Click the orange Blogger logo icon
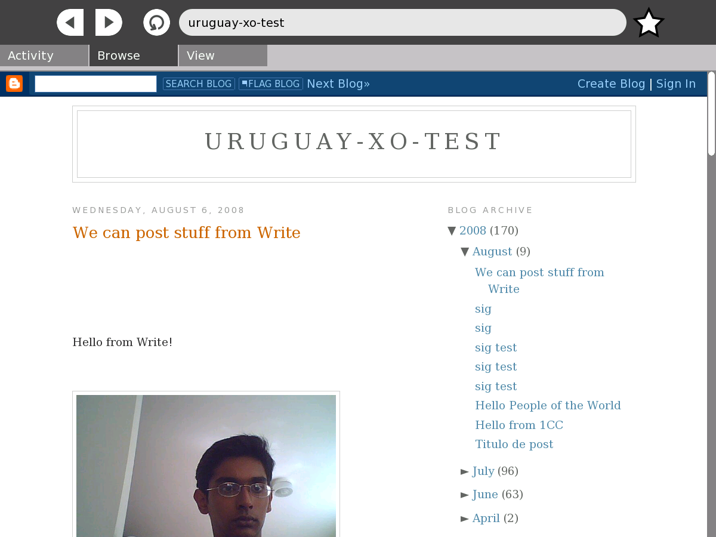 point(14,84)
